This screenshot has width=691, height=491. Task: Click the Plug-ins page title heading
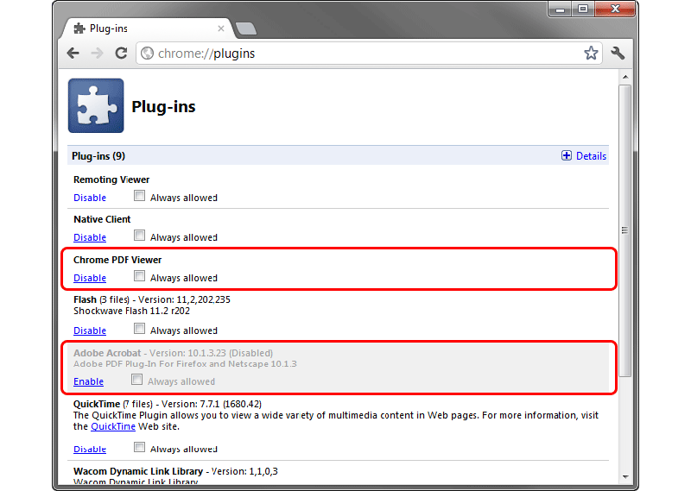point(163,106)
